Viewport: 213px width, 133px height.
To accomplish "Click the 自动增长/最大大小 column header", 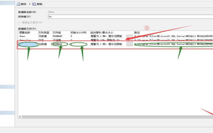I will 111,32.
